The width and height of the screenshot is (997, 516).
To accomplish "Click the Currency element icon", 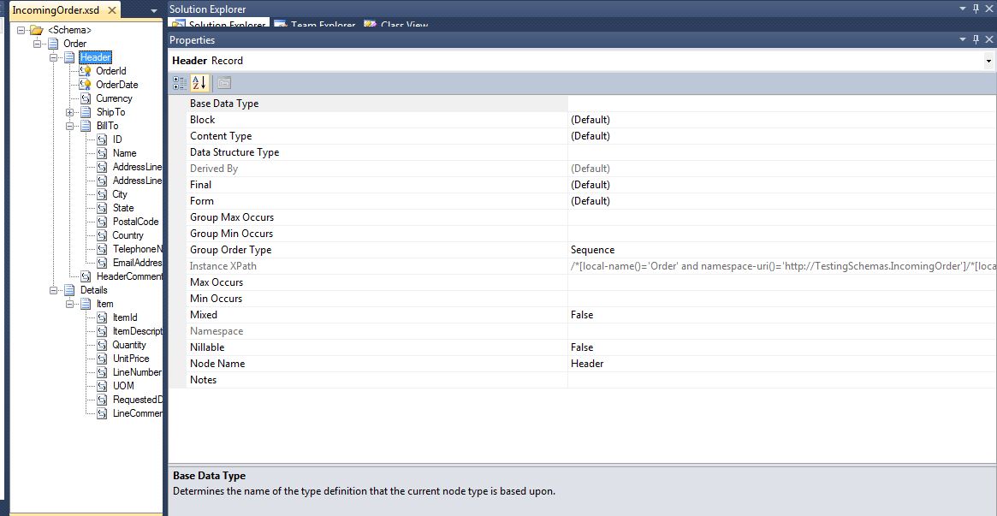I will tap(86, 98).
